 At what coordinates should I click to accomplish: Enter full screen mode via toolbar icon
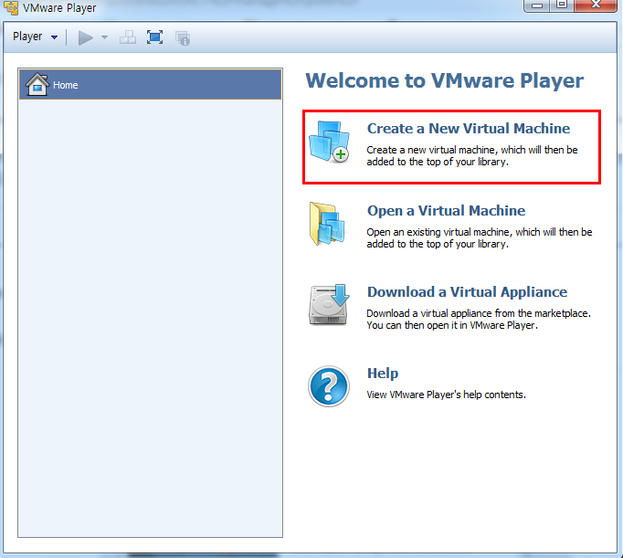coord(154,37)
